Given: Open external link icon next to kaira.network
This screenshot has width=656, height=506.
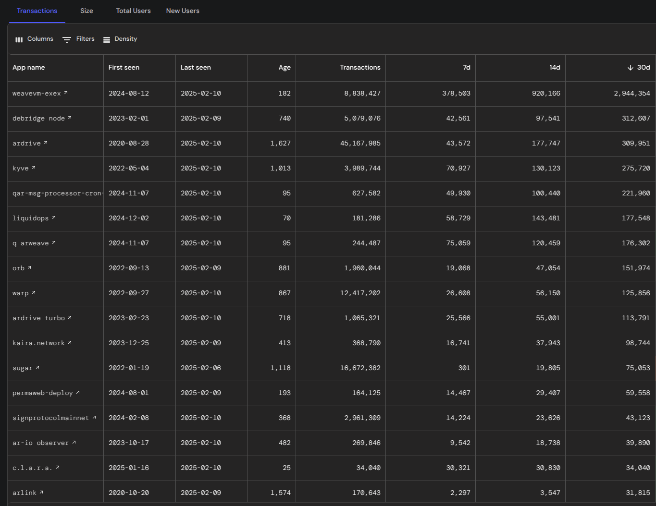Looking at the screenshot, I should click(x=70, y=342).
